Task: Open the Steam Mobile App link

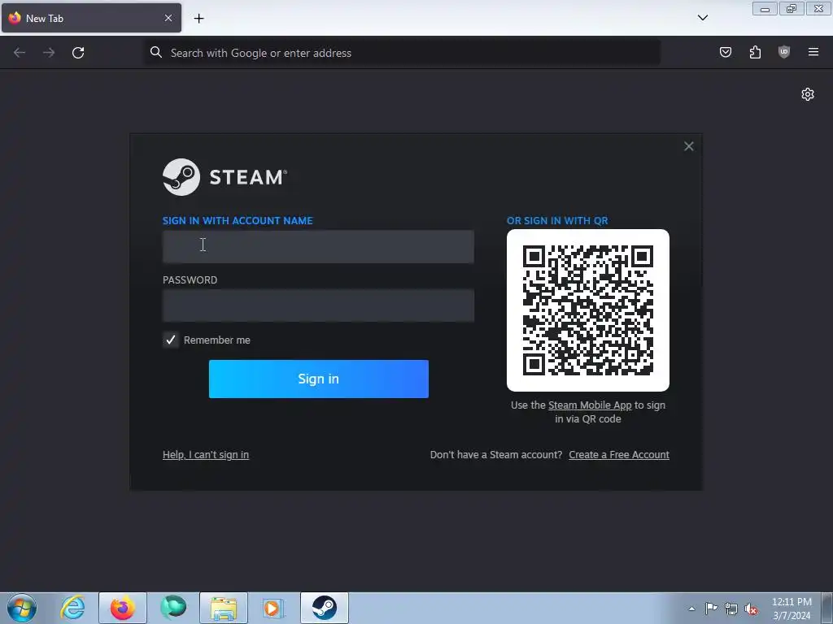Action: [590, 405]
